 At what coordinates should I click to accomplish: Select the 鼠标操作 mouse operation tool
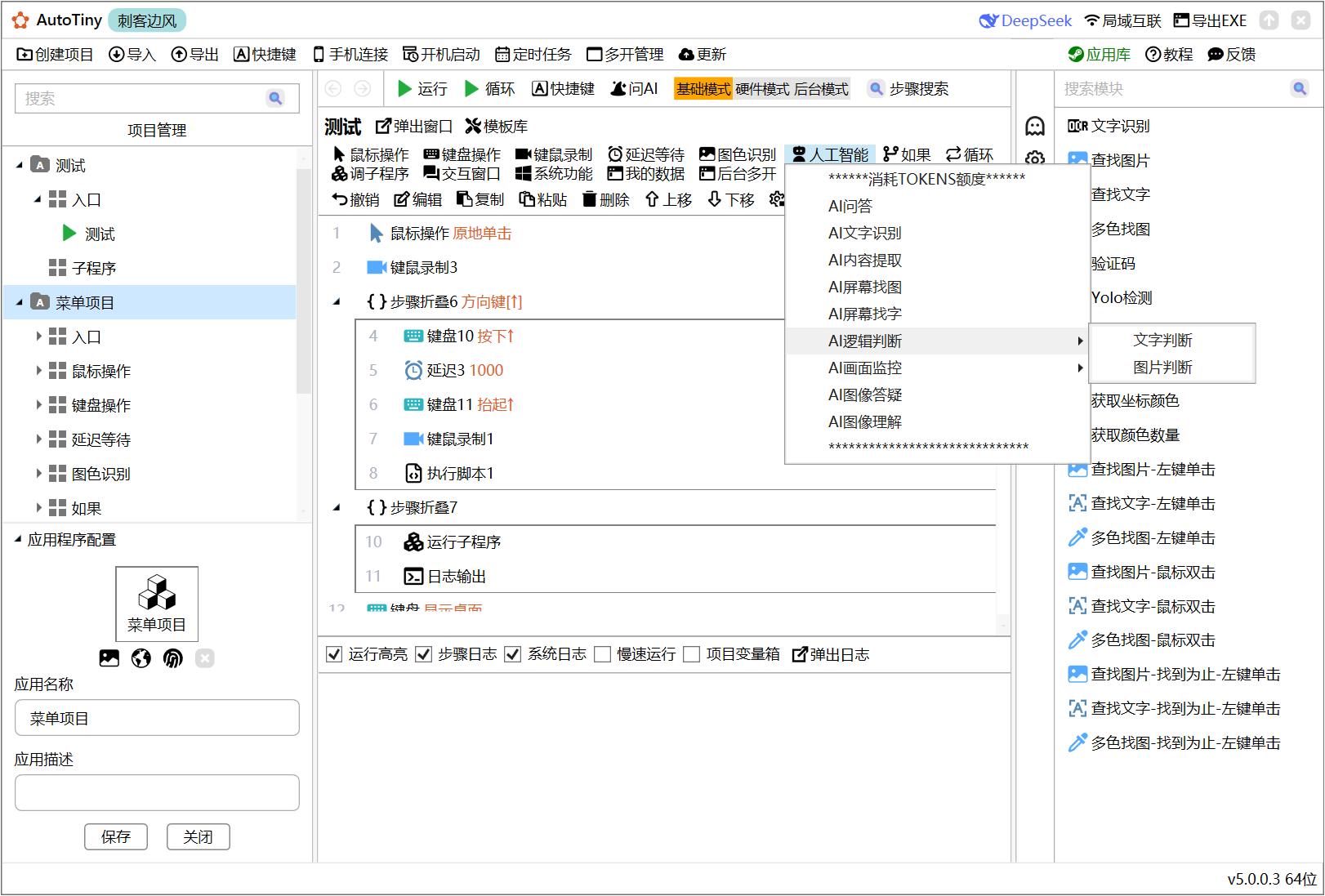click(x=371, y=154)
